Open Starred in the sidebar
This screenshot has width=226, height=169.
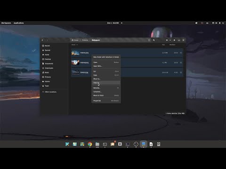(46, 50)
